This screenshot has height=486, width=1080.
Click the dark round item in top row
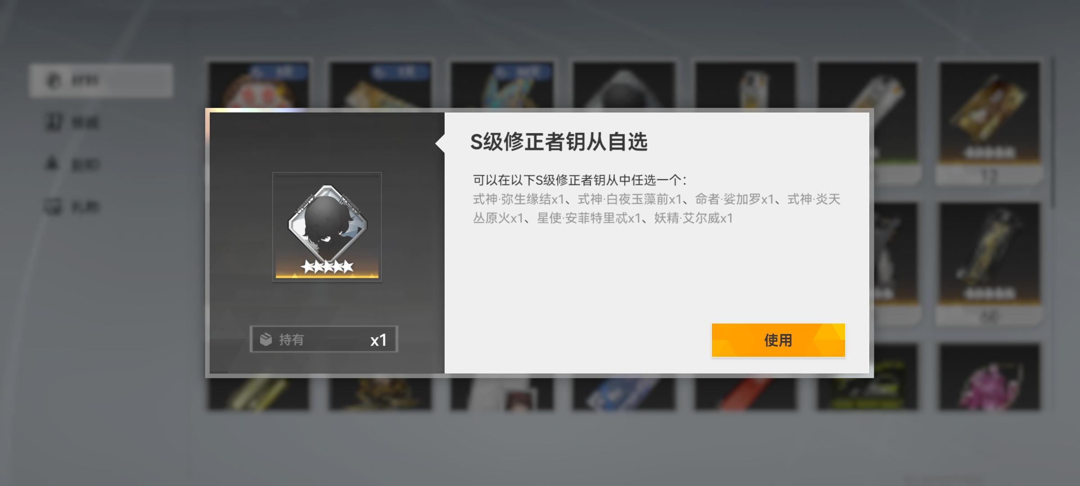624,85
